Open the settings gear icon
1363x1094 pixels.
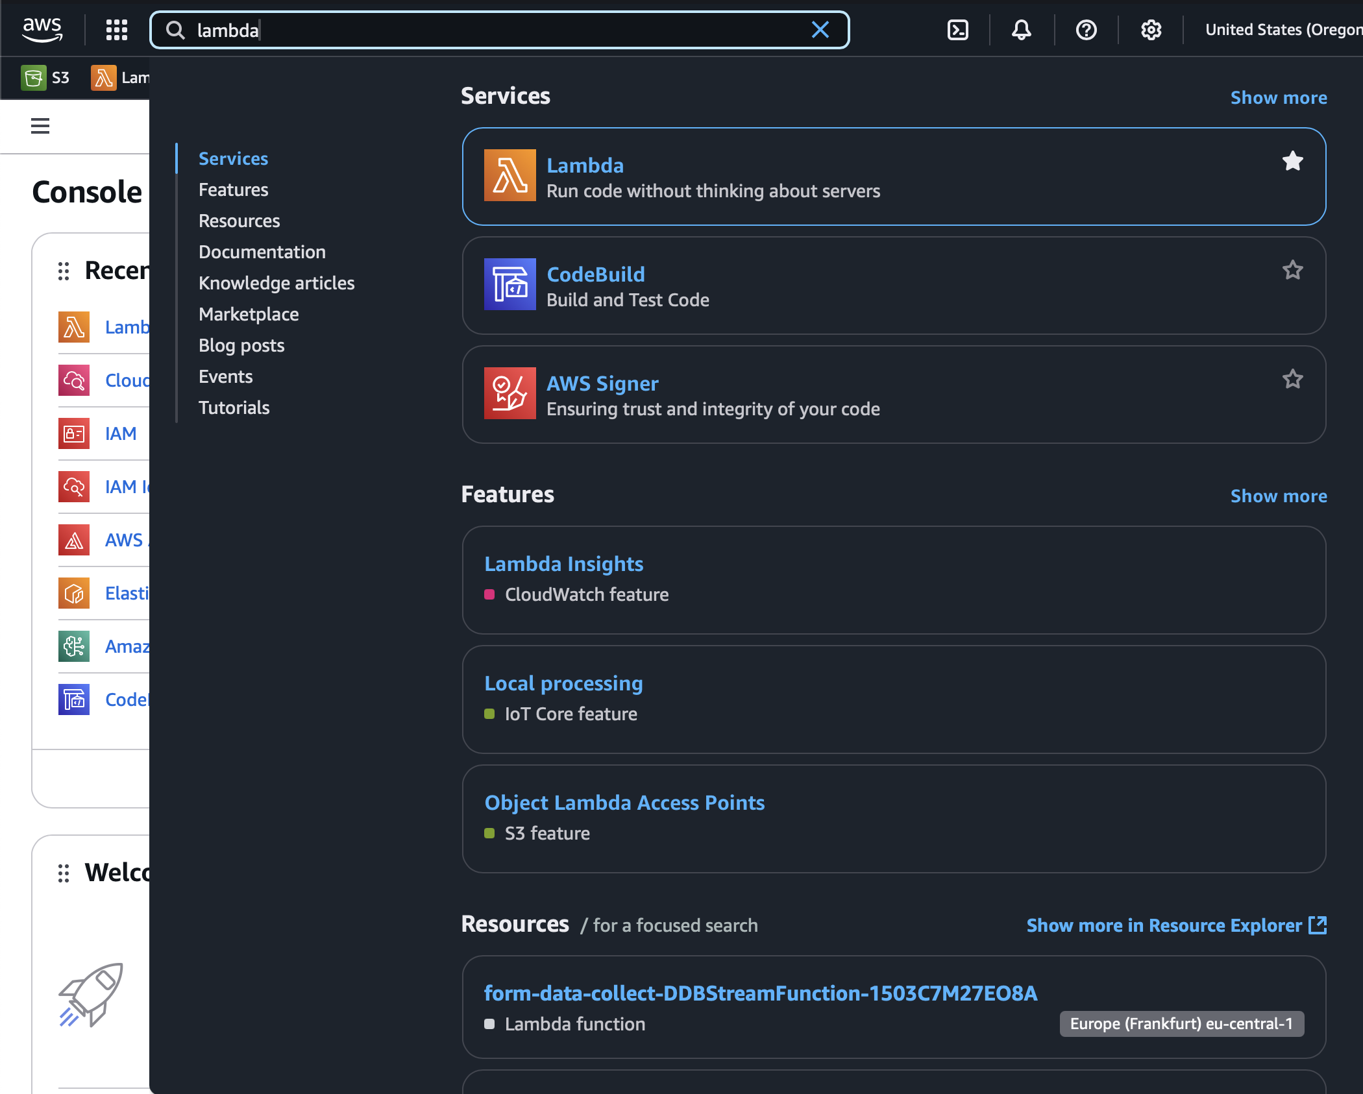click(1151, 30)
